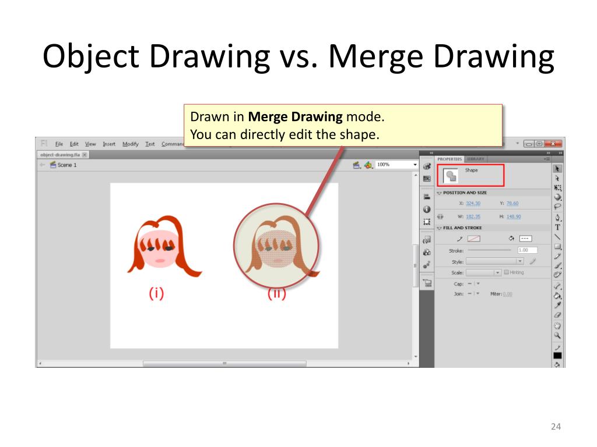Click the H value 148.90

(x=514, y=217)
